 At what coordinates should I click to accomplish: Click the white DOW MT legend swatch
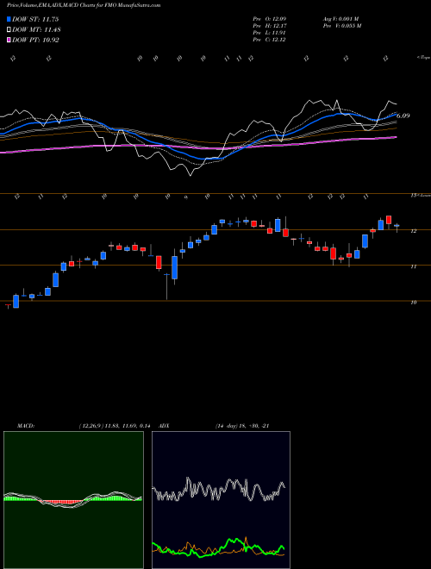[9, 30]
